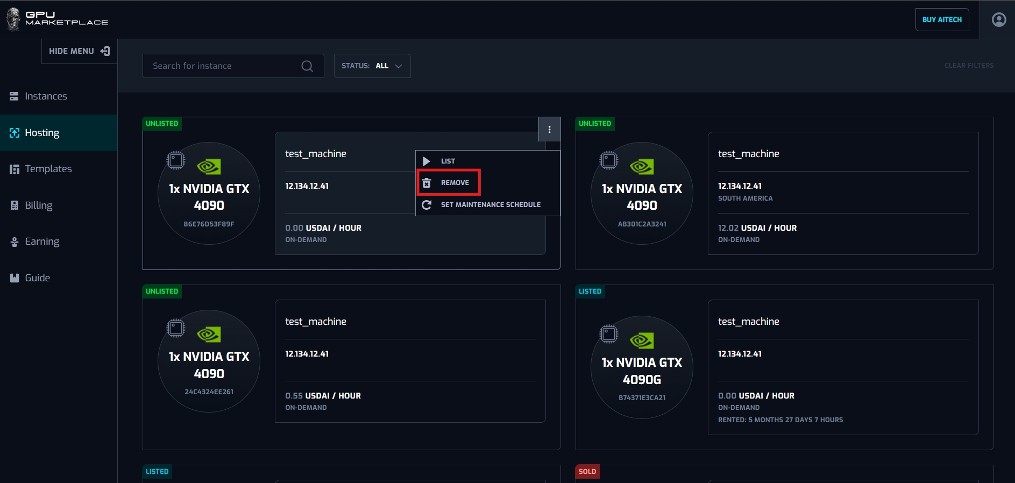Choose the List option in context menu

click(448, 161)
